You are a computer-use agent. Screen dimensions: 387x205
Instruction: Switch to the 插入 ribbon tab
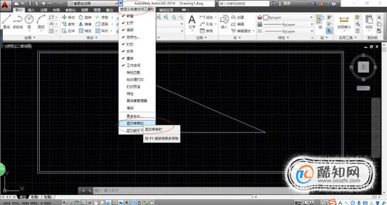point(31,10)
